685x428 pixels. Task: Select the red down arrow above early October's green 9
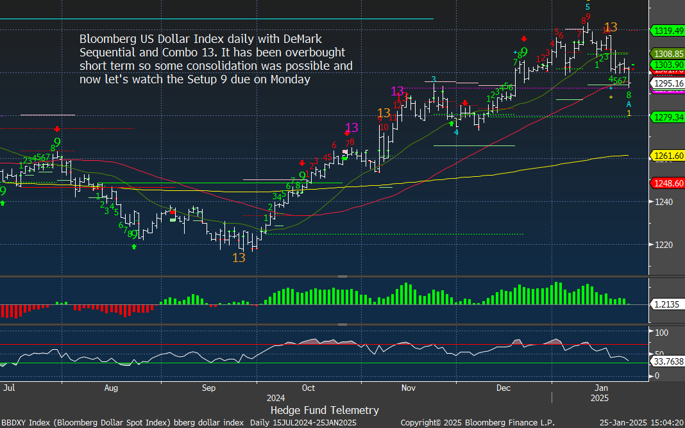click(302, 163)
